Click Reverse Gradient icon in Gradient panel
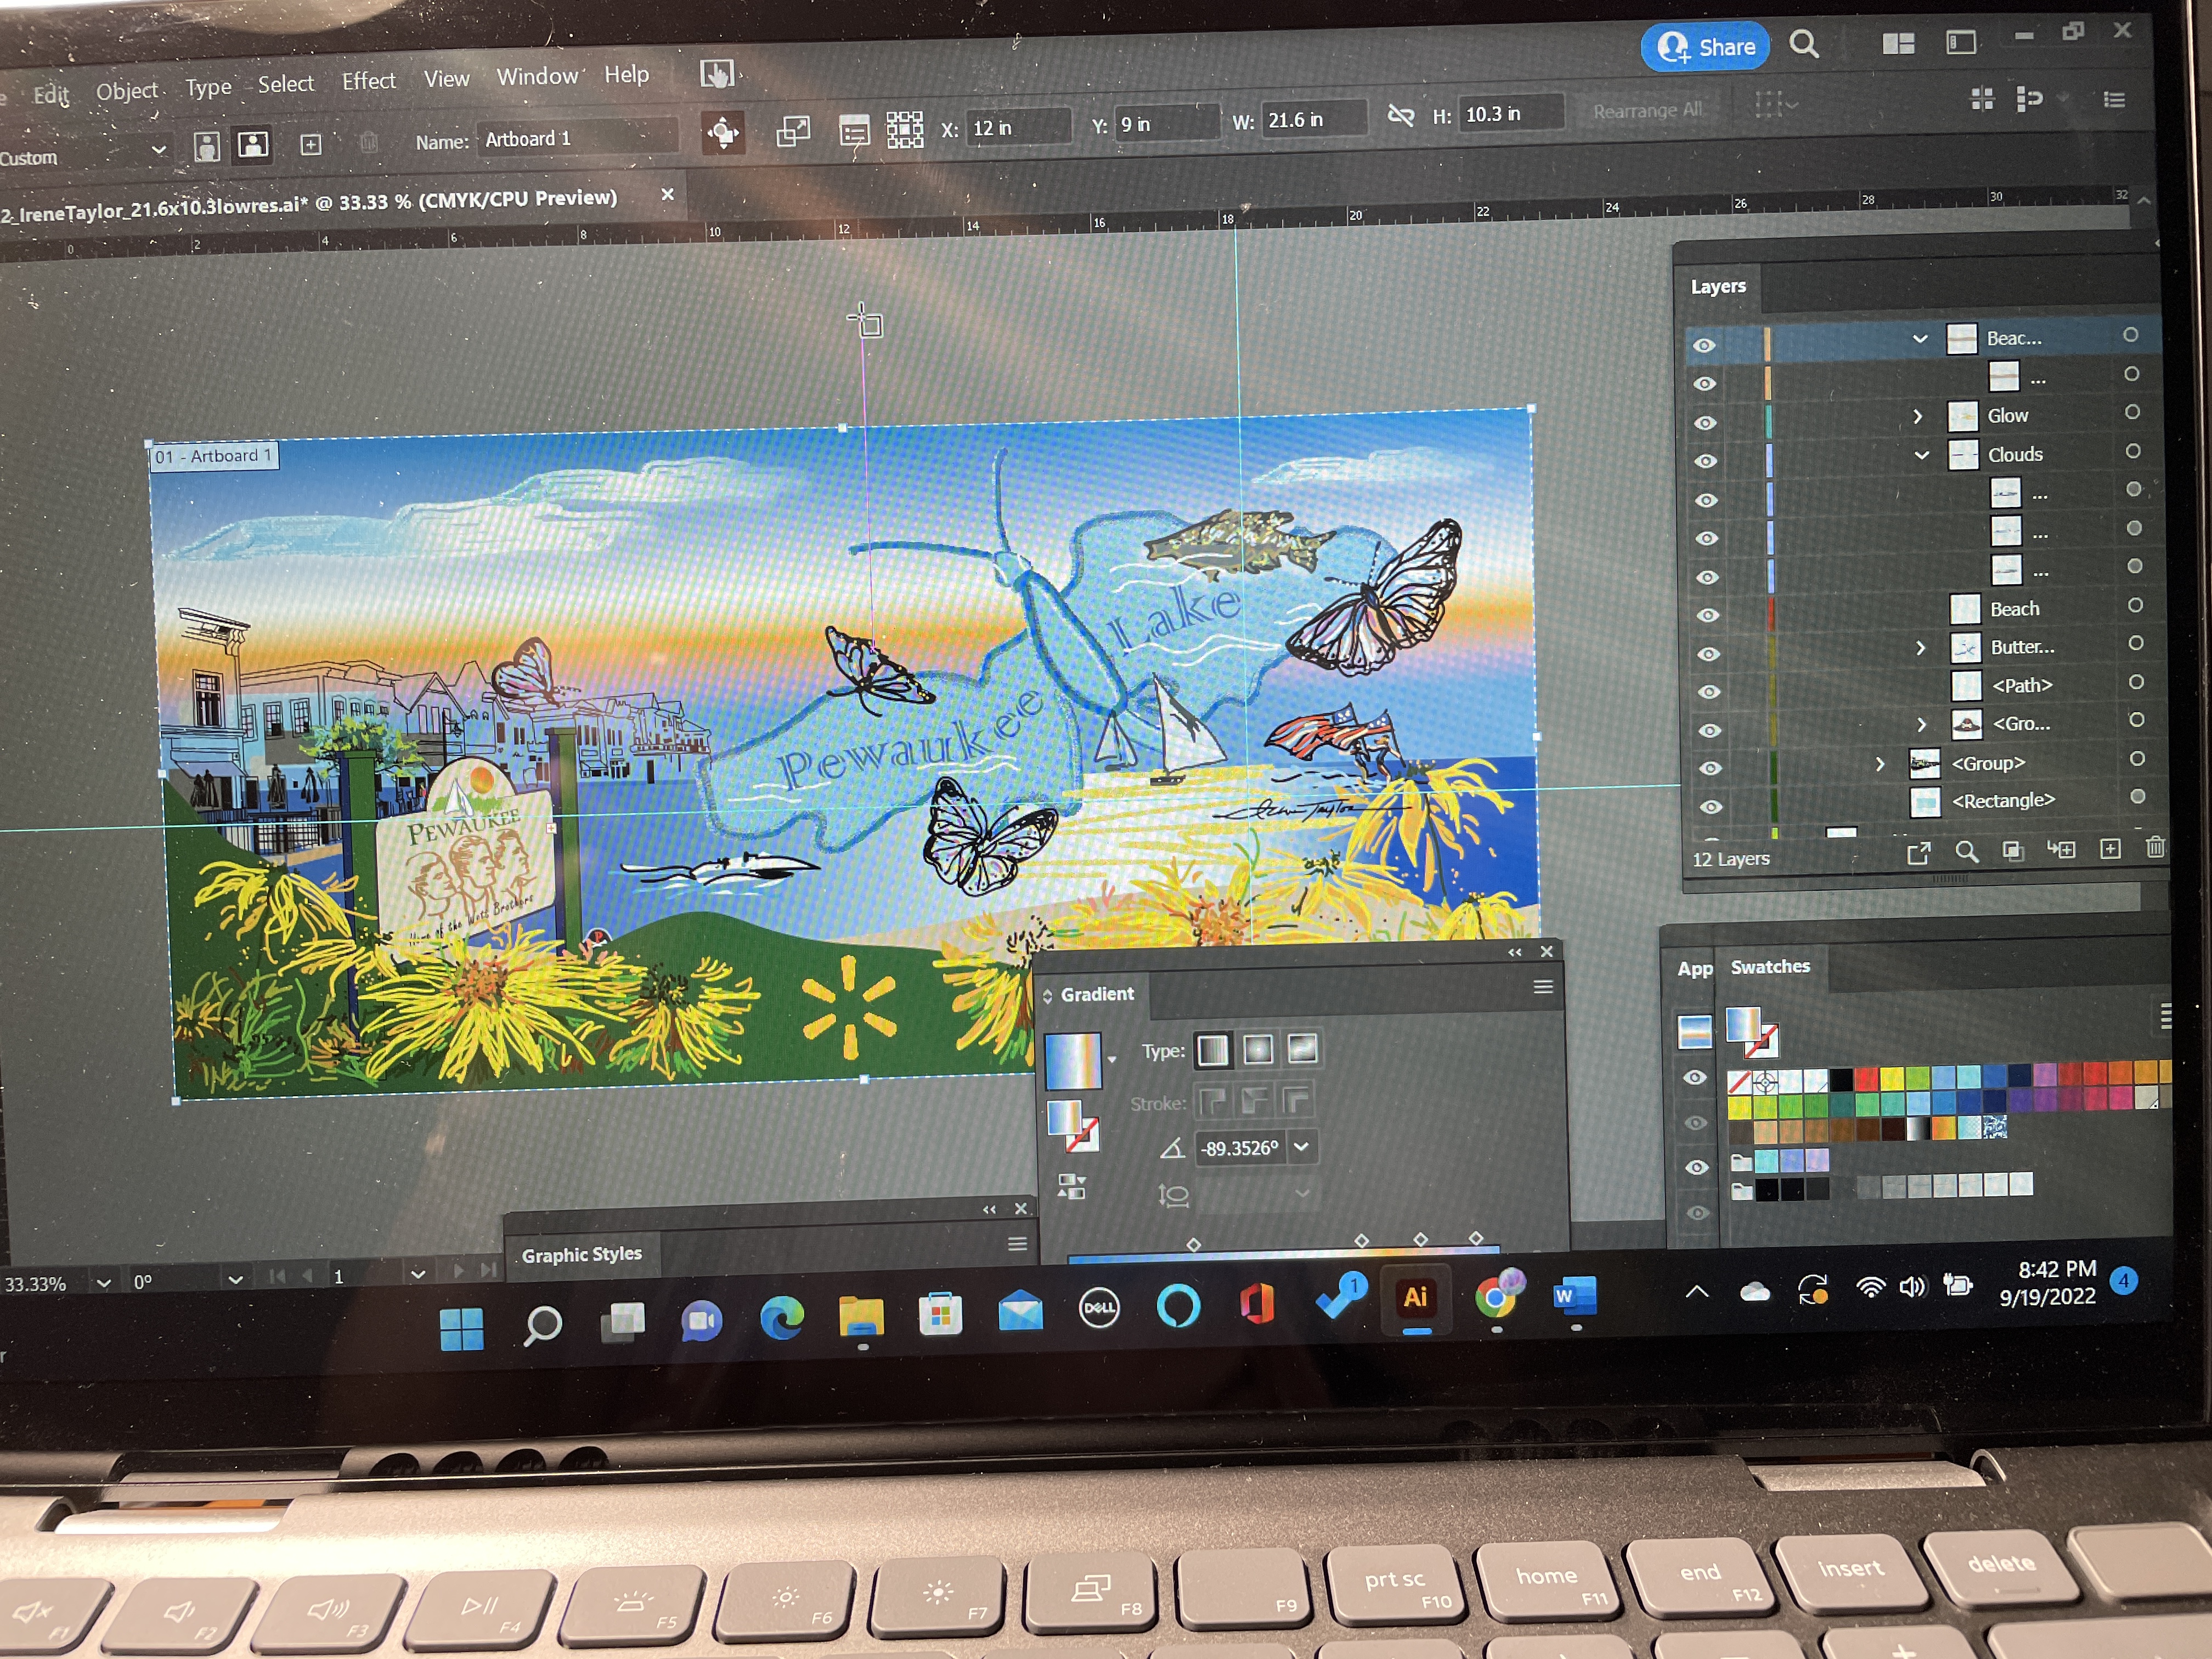Image resolution: width=2212 pixels, height=1659 pixels. [1071, 1187]
